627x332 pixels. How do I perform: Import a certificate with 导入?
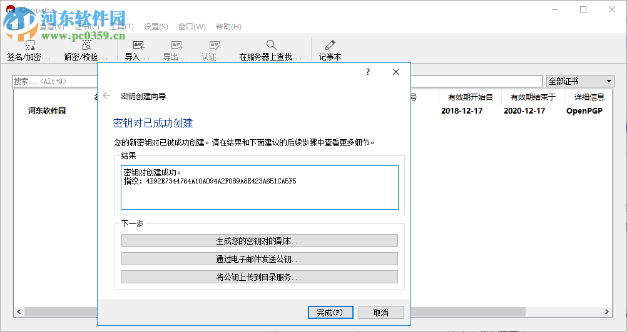(x=138, y=50)
